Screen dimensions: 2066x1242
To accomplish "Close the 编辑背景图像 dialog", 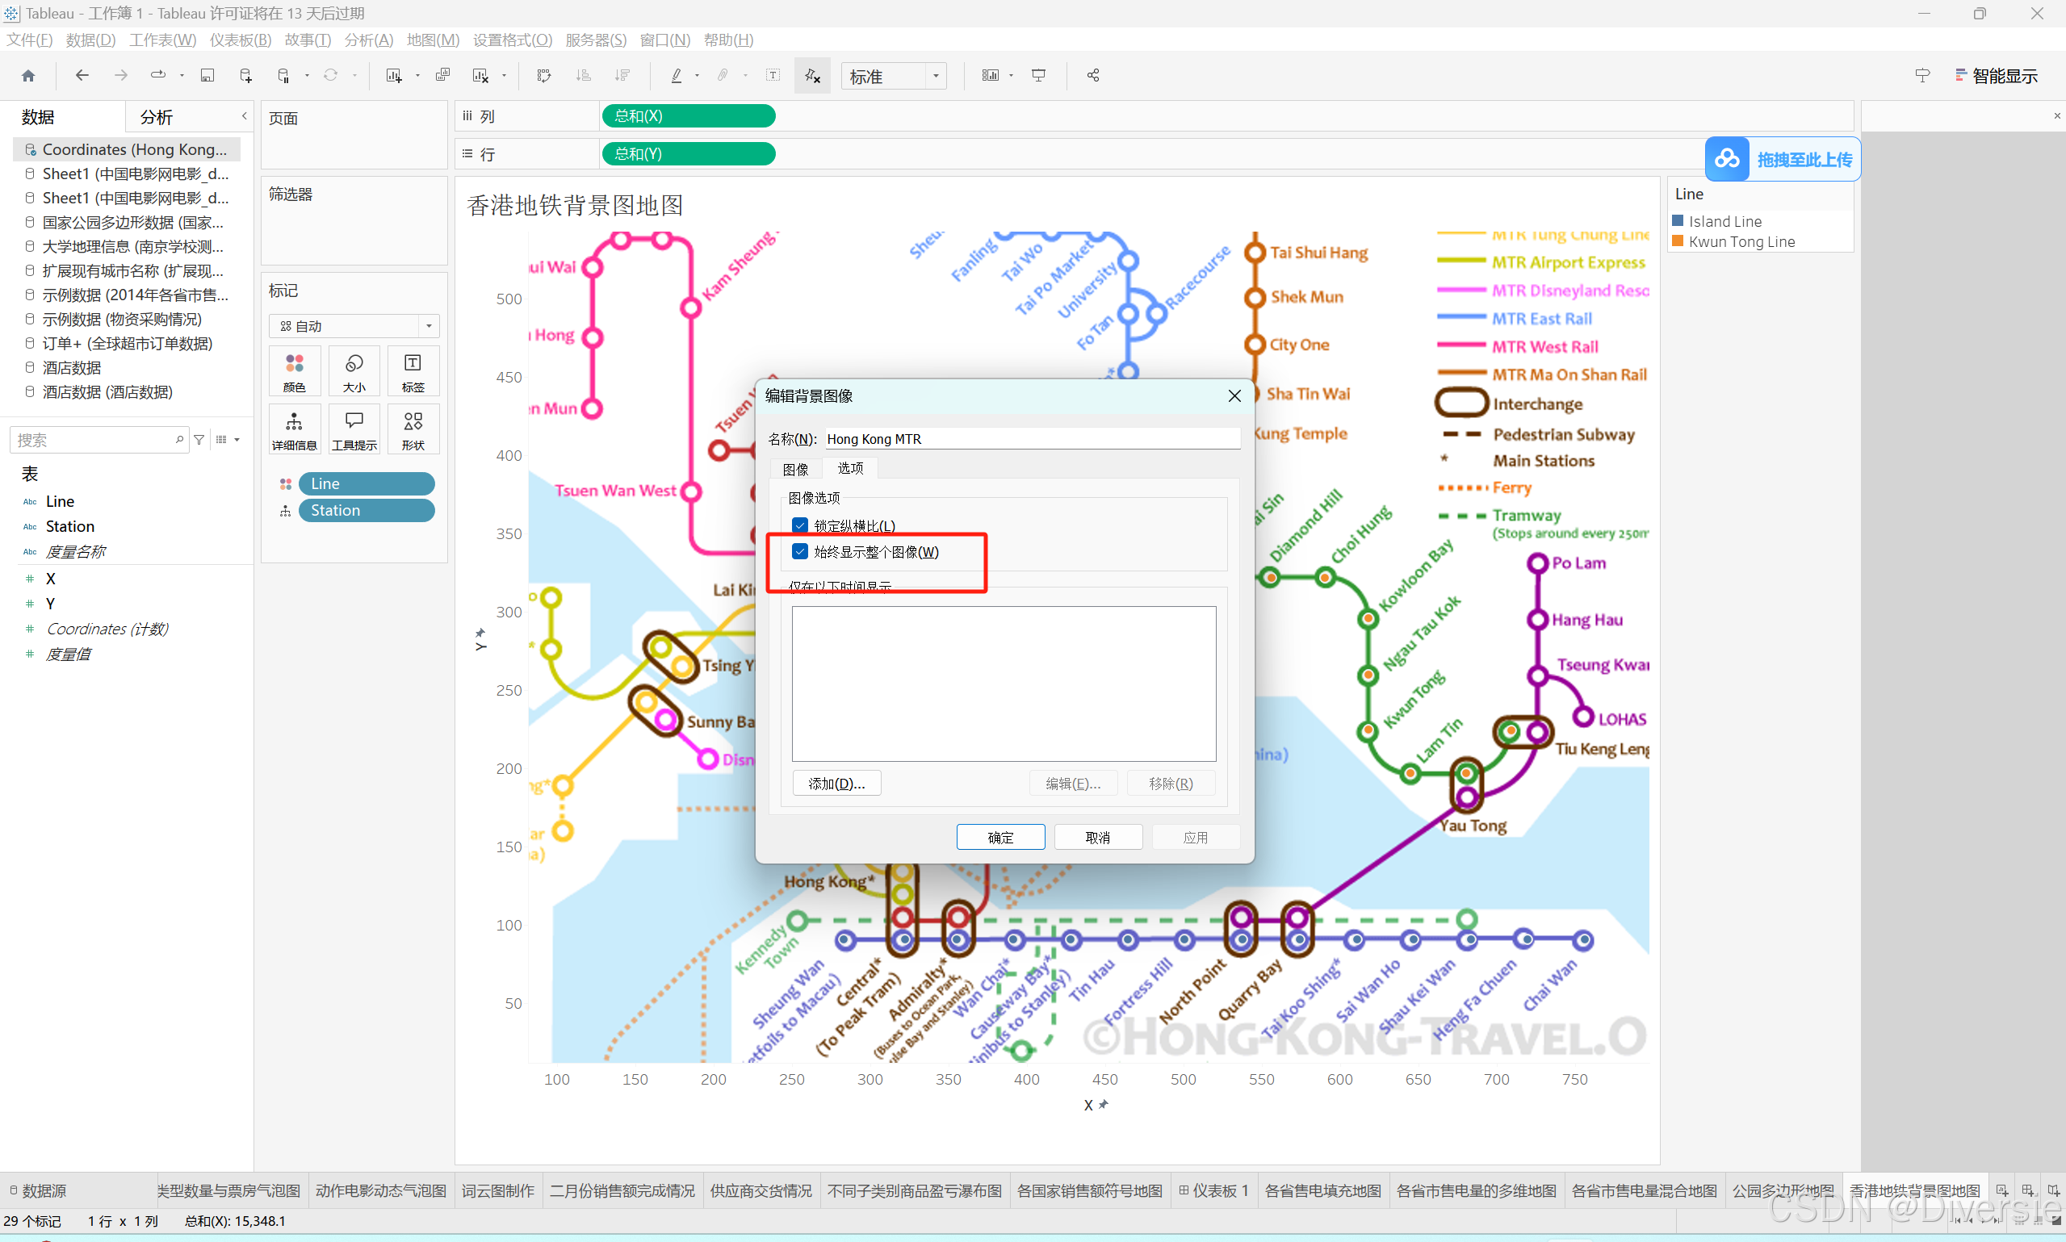I will [x=1234, y=396].
